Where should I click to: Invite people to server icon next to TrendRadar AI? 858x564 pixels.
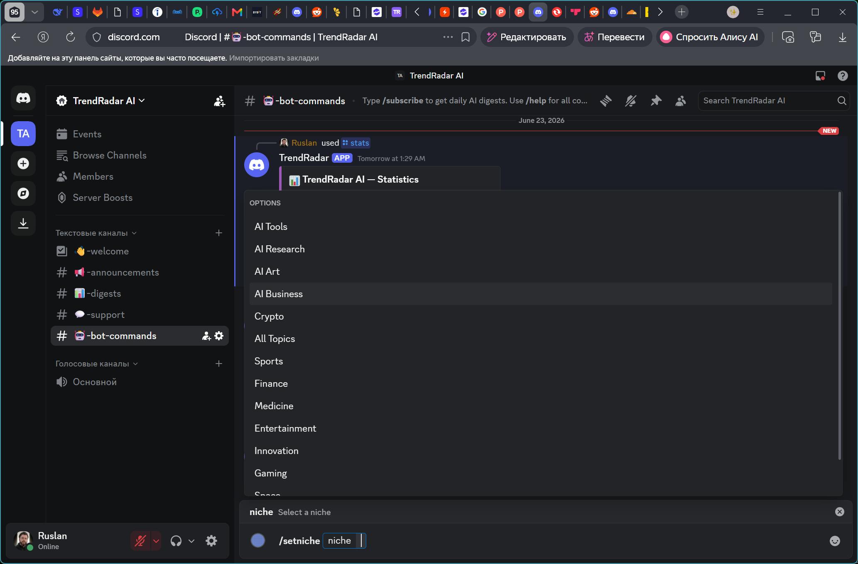point(219,101)
